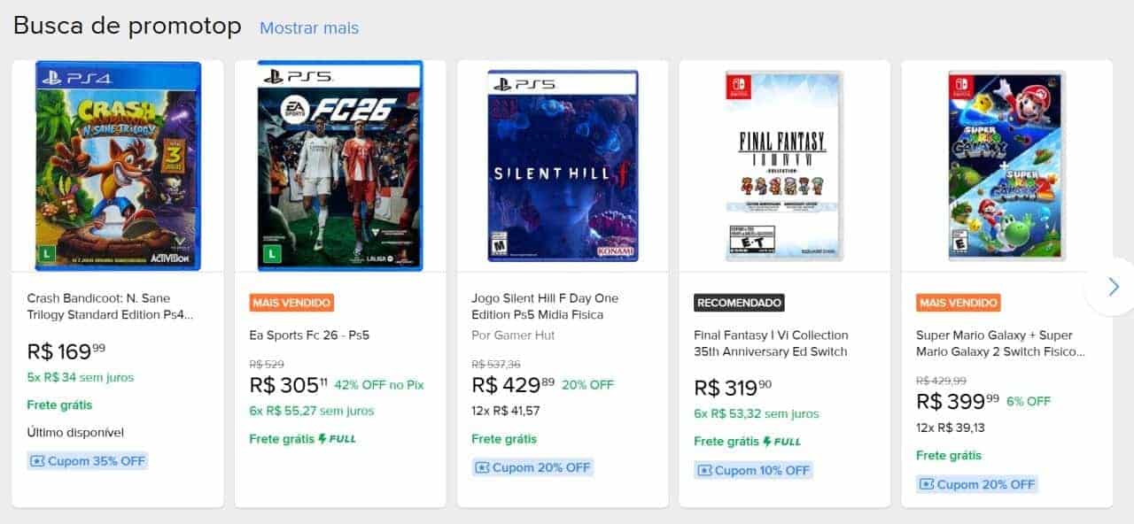1134x524 pixels.
Task: Select the Silent Hill F cover image
Action: tap(563, 166)
